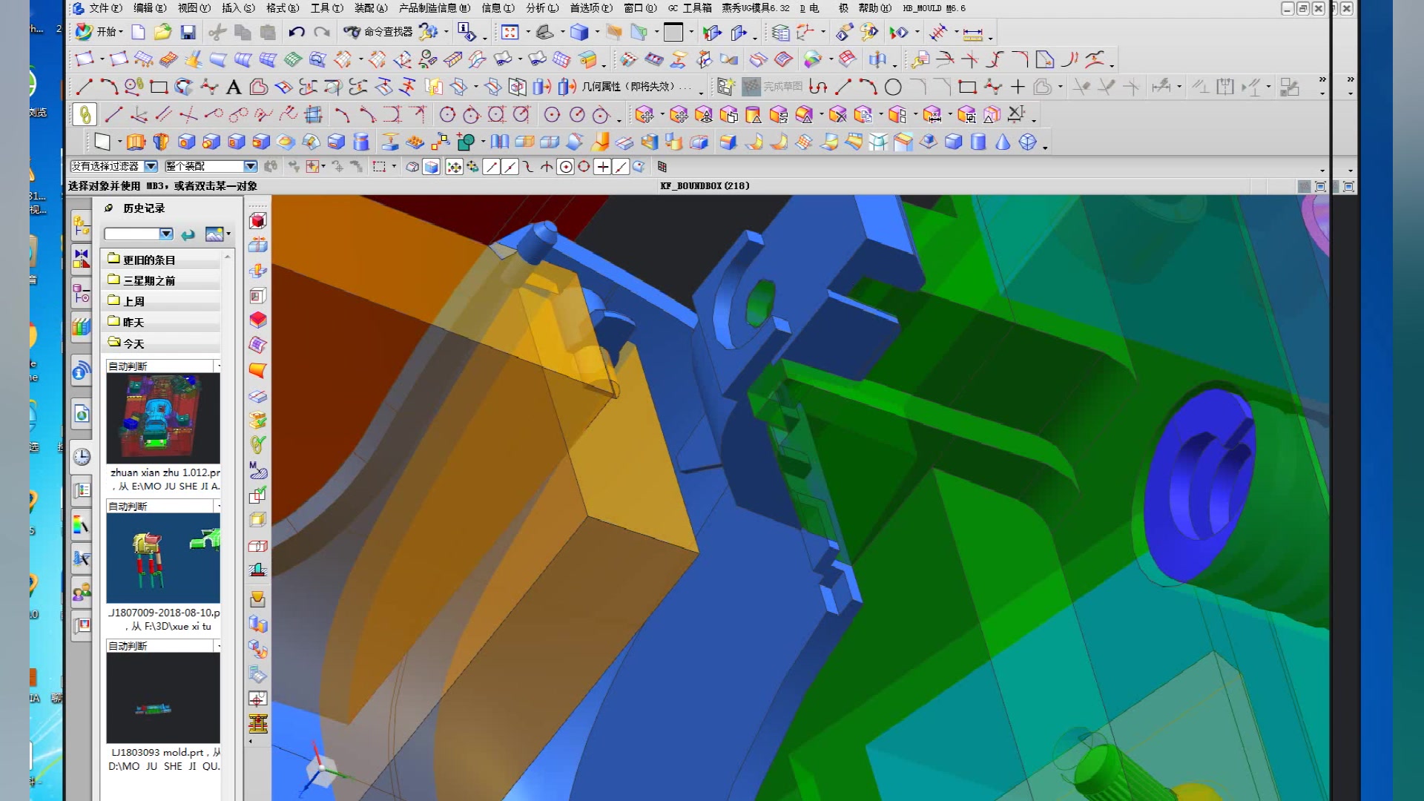Click the Open folder icon
The image size is (1424, 801).
point(163,32)
